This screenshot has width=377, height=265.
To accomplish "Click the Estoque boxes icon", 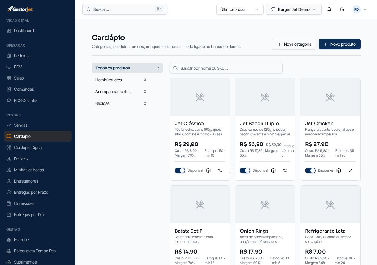I will click(9, 240).
